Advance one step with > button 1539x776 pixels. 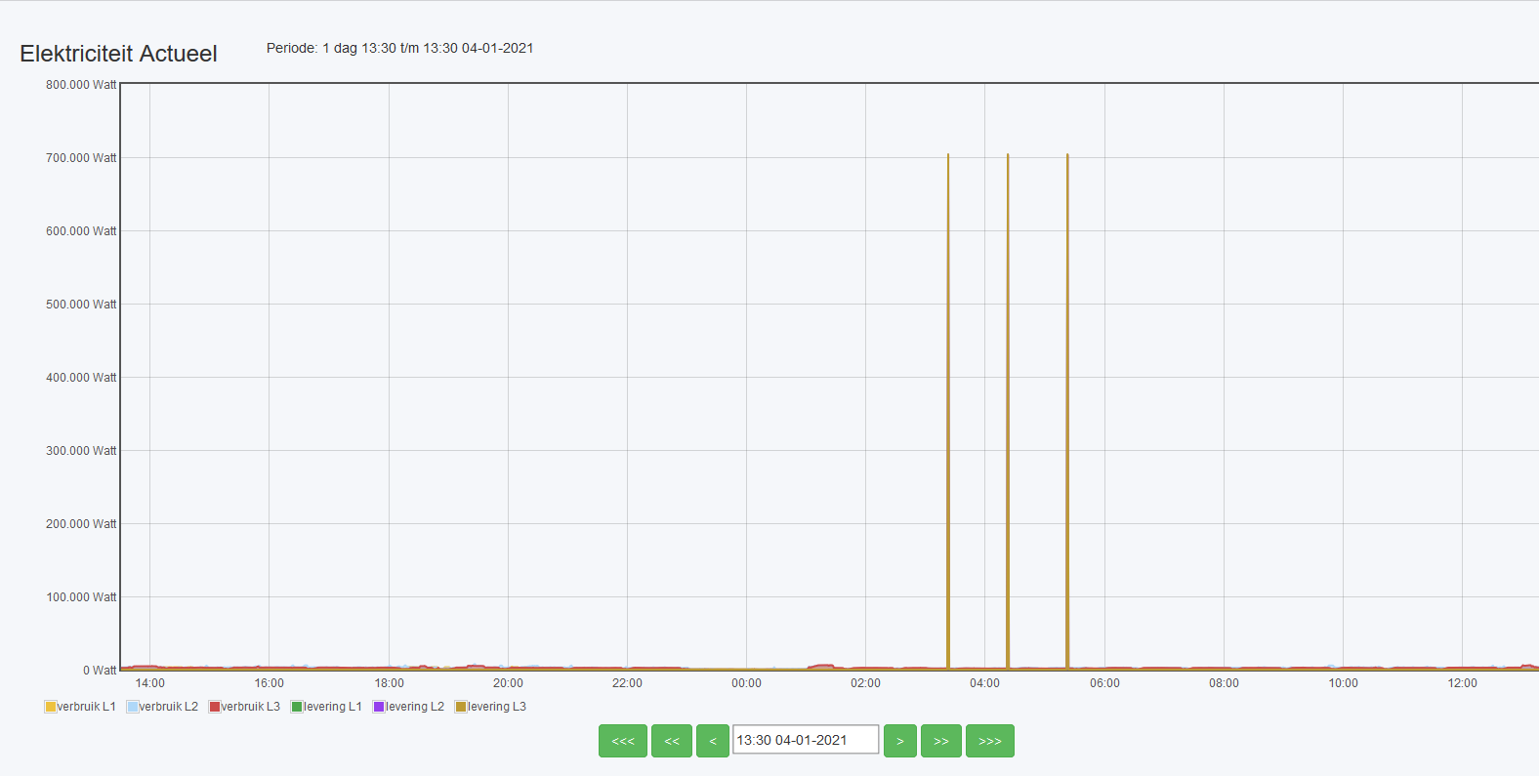coord(900,741)
